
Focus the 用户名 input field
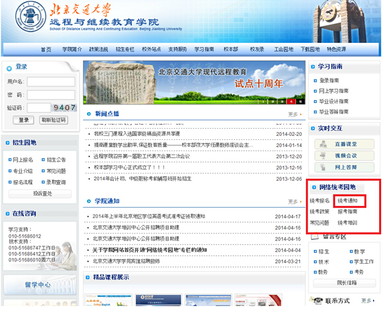click(x=51, y=82)
